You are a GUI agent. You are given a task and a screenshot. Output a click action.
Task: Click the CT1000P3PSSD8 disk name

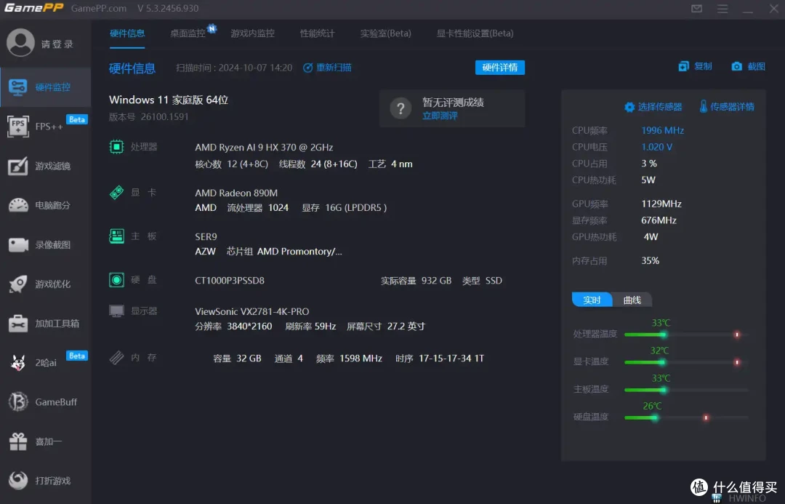pyautogui.click(x=229, y=281)
